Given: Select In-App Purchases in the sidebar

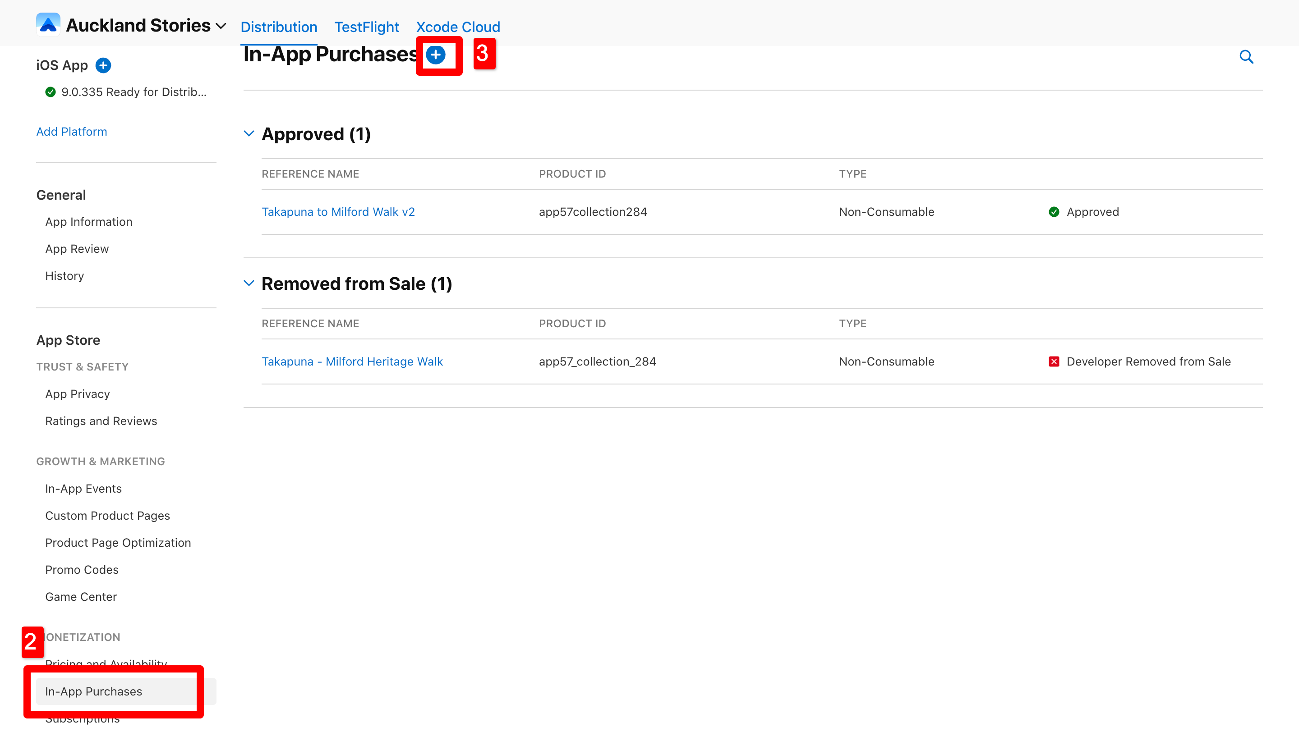Looking at the screenshot, I should click(94, 691).
